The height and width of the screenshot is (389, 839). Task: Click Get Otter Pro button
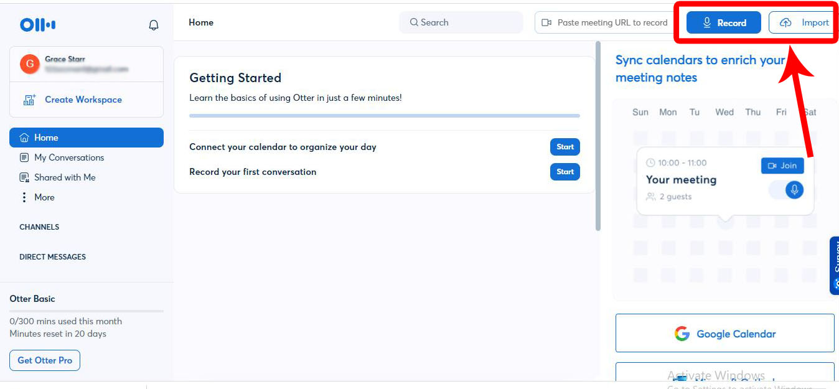pos(45,360)
